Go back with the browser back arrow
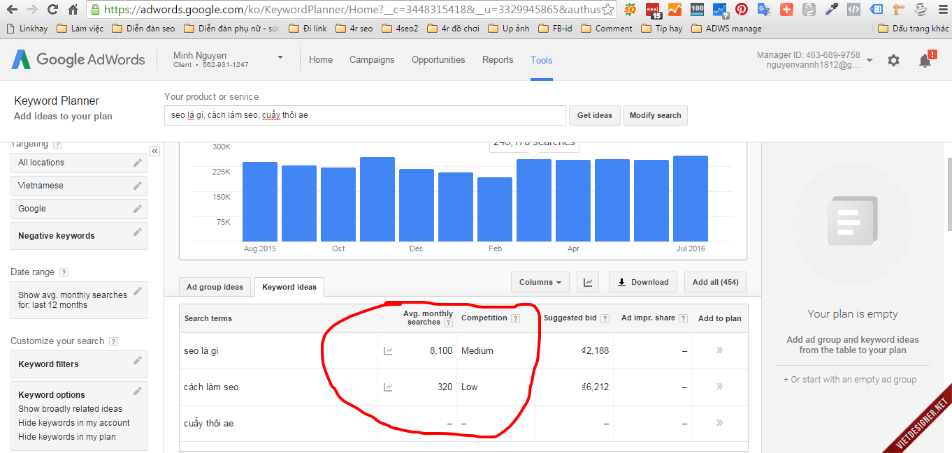This screenshot has width=952, height=453. [12, 10]
